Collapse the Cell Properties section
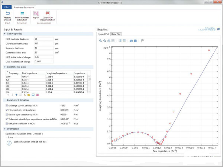The width and height of the screenshot is (223, 167). (5, 34)
